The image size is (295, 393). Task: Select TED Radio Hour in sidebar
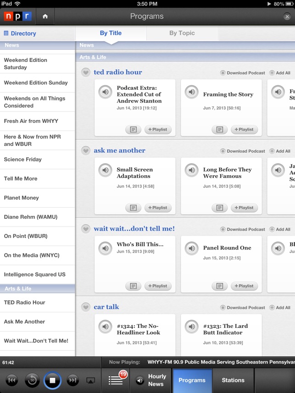37,303
